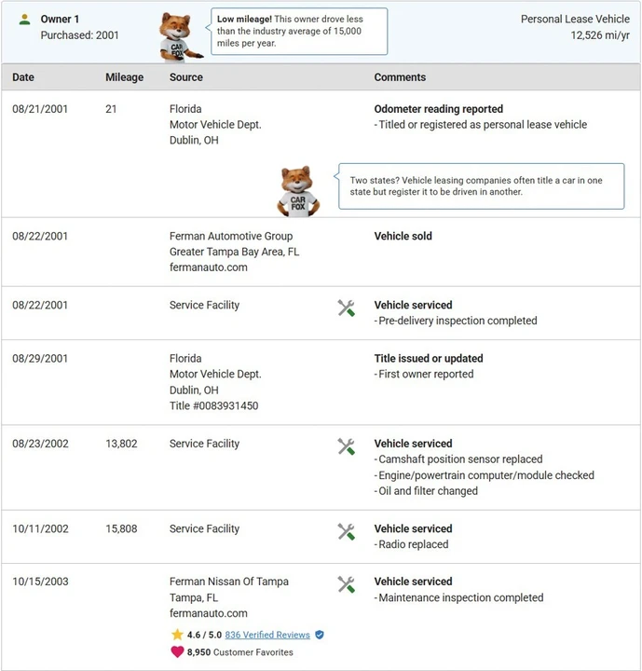Viewport: 642px width, 671px height.
Task: Click the 08/23/2002 date cell
Action: [40, 444]
